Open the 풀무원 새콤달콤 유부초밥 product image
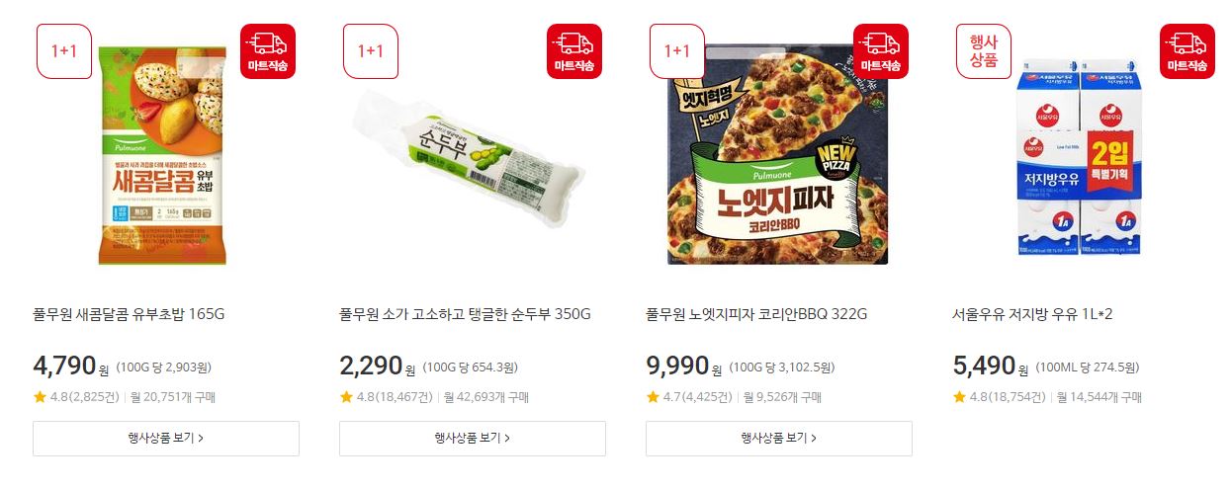 (162, 155)
